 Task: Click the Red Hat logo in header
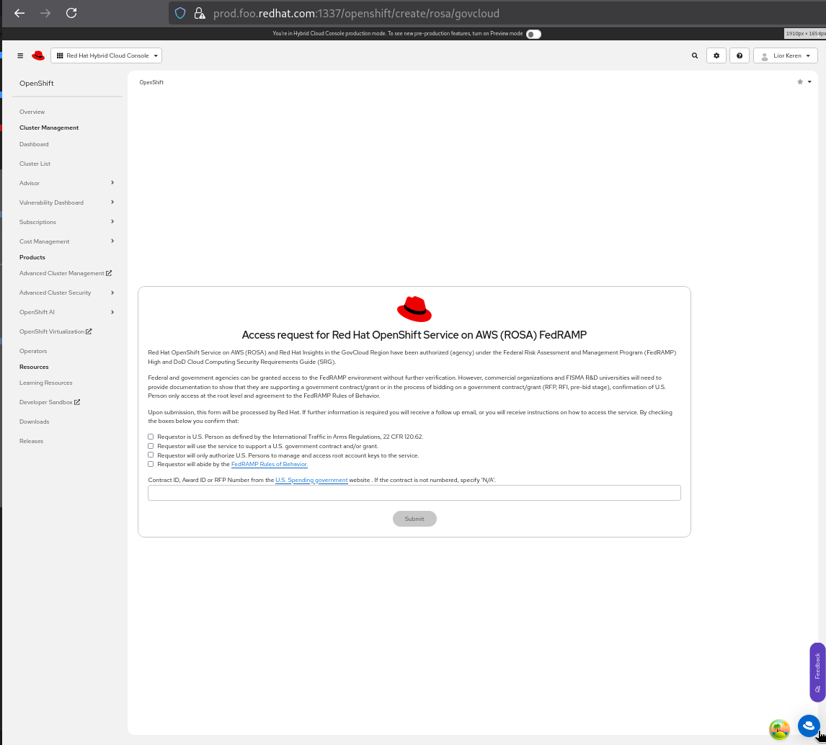click(38, 55)
